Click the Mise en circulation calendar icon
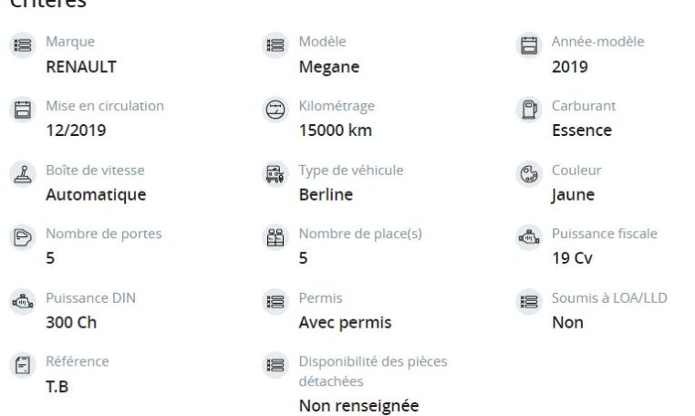The image size is (695, 416). point(23,109)
